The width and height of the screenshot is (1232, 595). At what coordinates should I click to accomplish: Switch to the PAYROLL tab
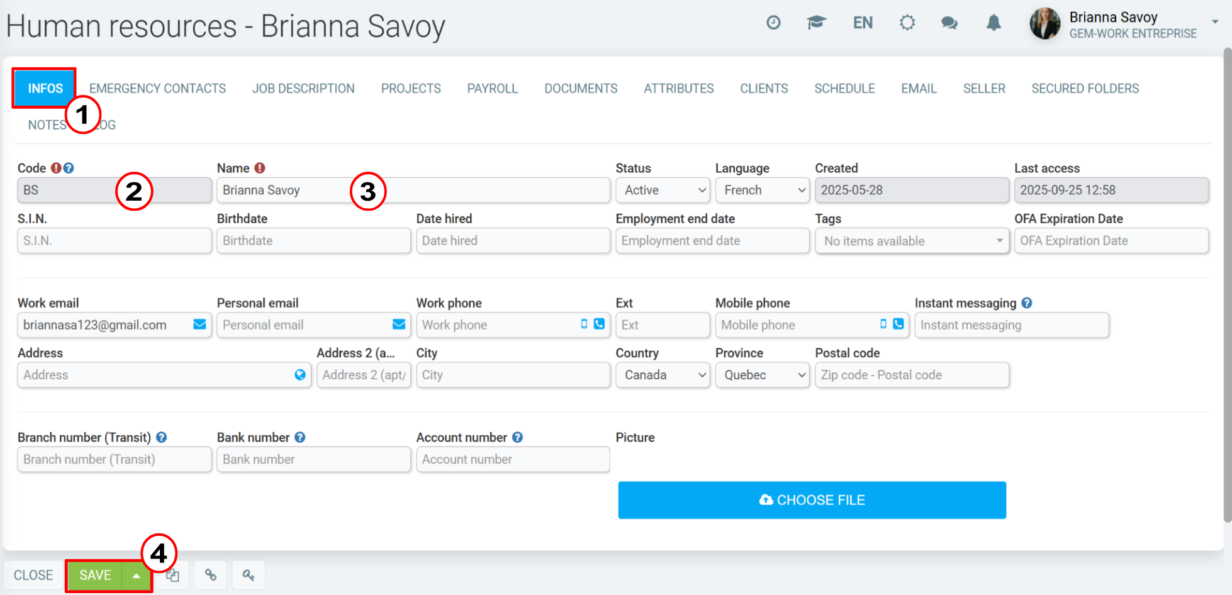pos(493,89)
